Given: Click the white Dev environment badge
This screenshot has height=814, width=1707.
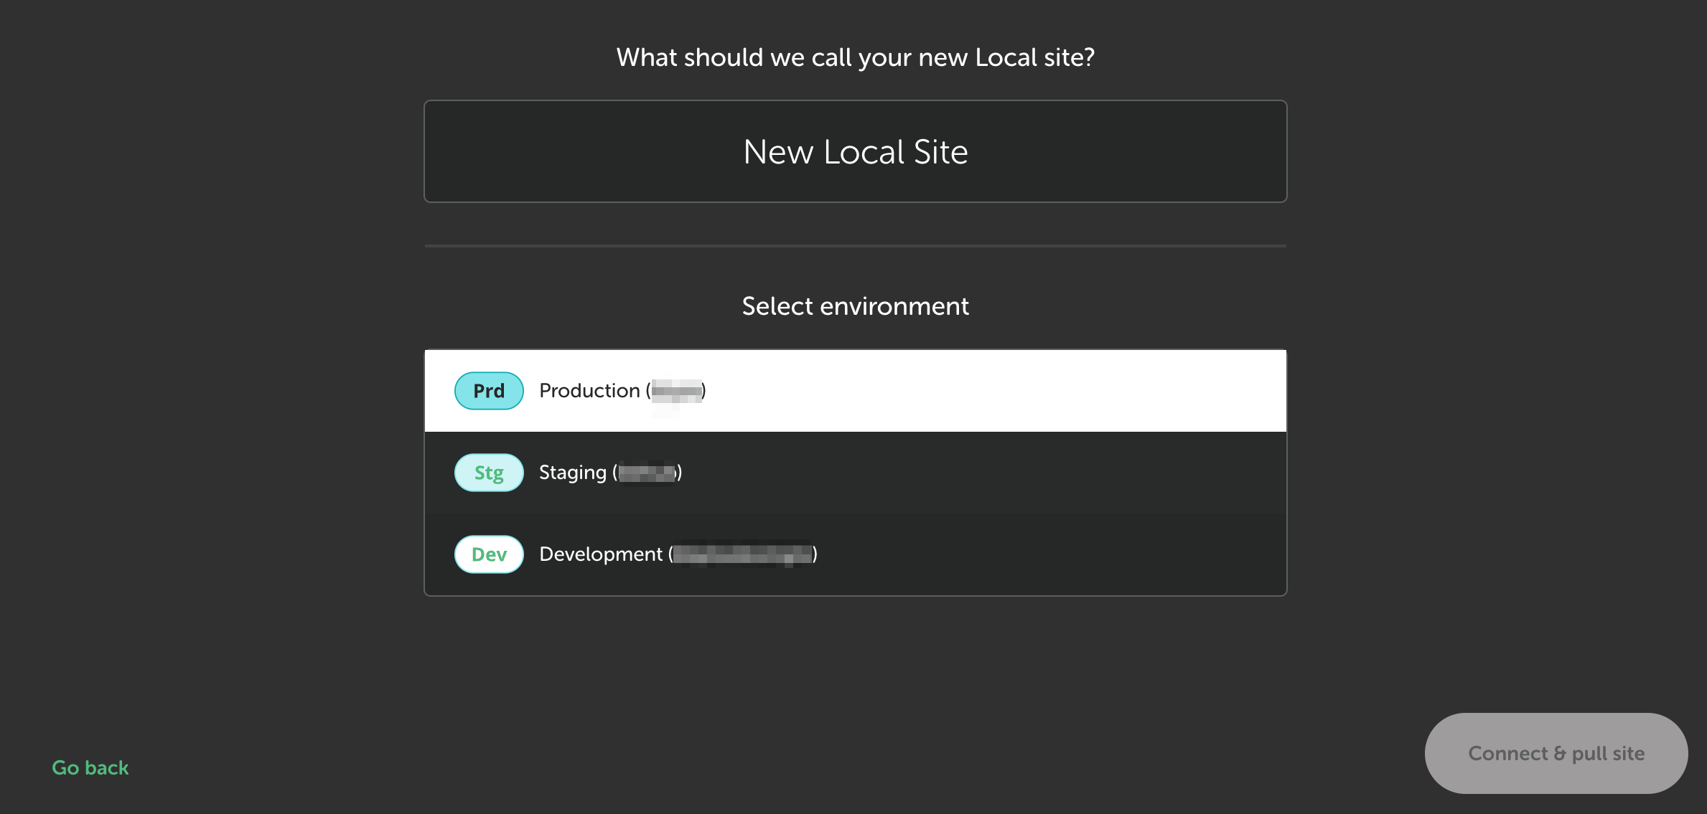Looking at the screenshot, I should [x=489, y=554].
